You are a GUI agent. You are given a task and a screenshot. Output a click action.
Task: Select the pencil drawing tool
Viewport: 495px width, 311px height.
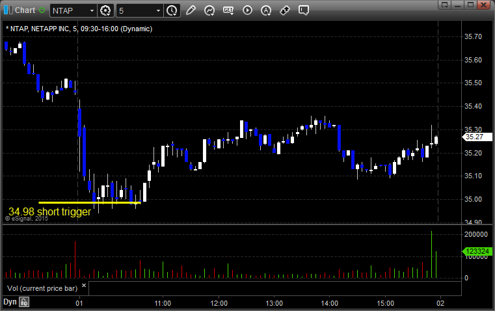pos(191,10)
